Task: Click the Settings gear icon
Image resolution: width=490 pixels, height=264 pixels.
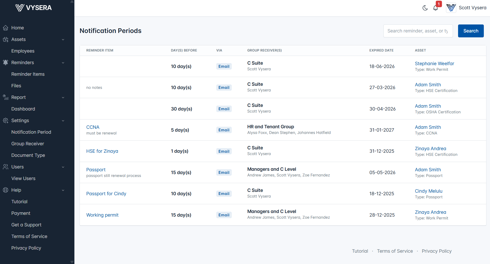Action: [6, 121]
